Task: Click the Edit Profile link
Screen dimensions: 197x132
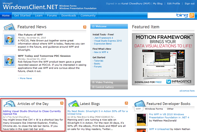Action: point(174,4)
